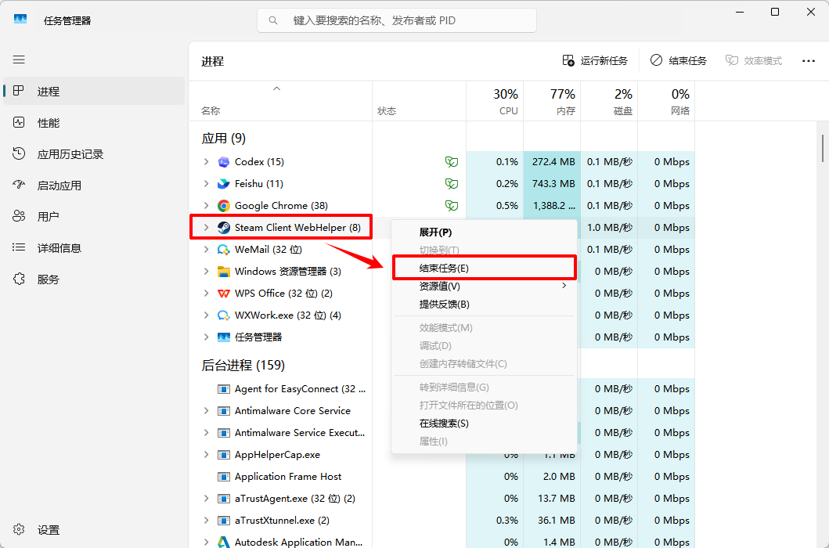
Task: Expand the Google Chrome (38) group
Action: click(206, 206)
